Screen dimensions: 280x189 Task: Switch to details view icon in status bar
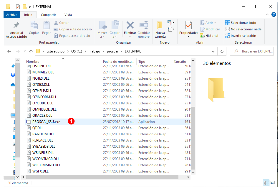point(266,183)
